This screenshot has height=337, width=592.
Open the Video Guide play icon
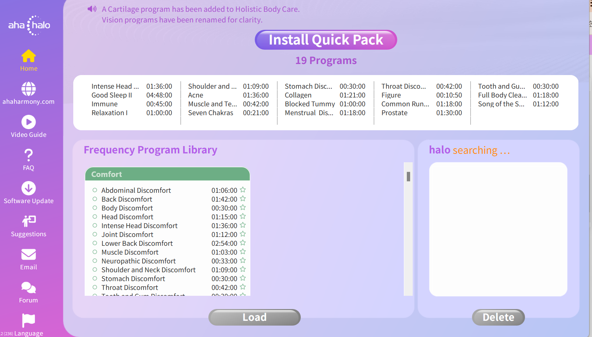click(x=29, y=122)
